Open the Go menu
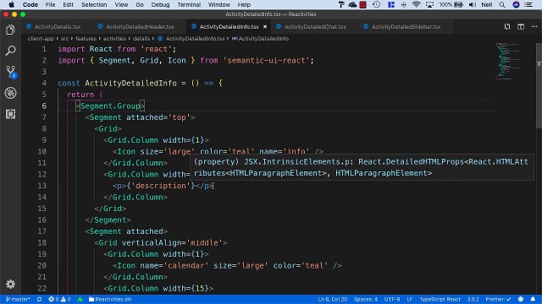The image size is (542, 304). [x=140, y=4]
